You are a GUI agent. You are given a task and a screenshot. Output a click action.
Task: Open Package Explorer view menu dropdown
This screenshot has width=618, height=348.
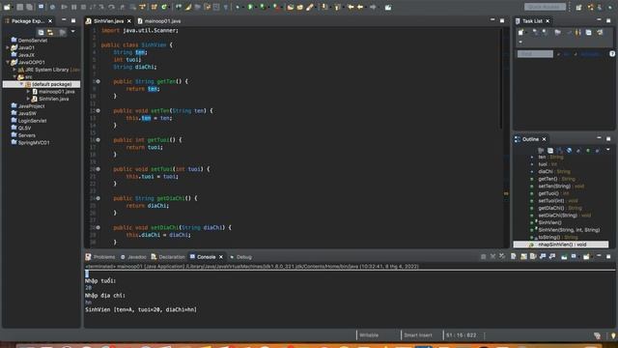point(73,31)
